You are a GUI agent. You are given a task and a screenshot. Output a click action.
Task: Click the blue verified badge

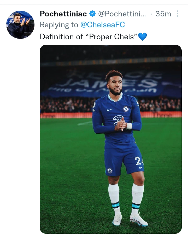tap(92, 14)
